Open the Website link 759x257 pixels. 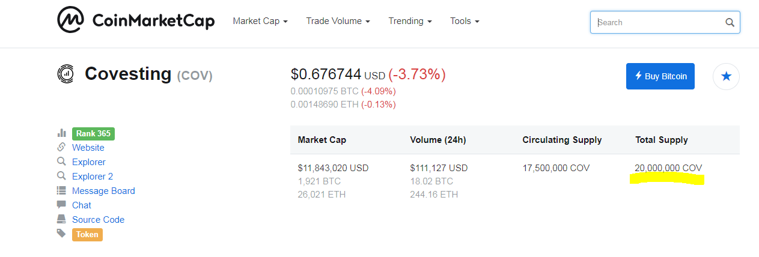pyautogui.click(x=88, y=148)
